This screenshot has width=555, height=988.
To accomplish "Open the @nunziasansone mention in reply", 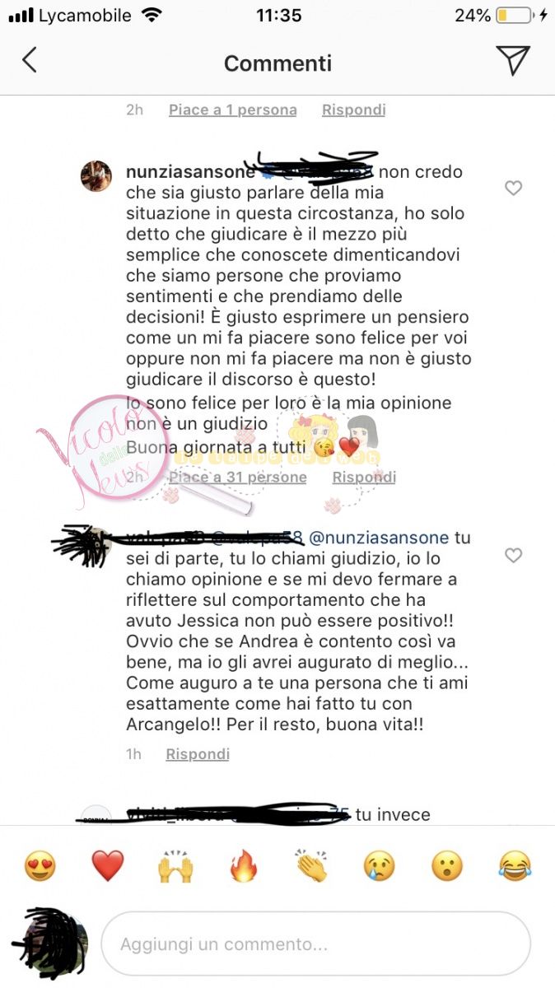I will point(379,538).
